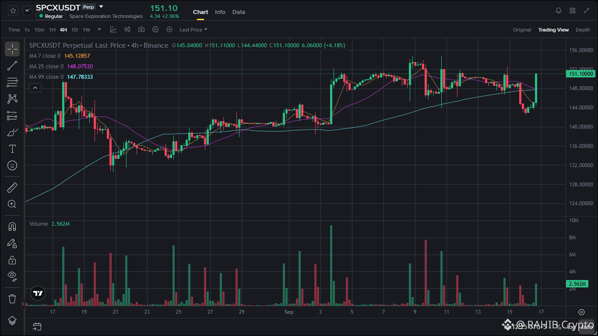
Task: Switch to the Info tab
Action: coord(220,12)
